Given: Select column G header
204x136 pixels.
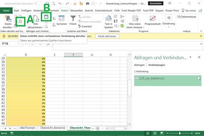Looking at the screenshot, I should 92,55.
